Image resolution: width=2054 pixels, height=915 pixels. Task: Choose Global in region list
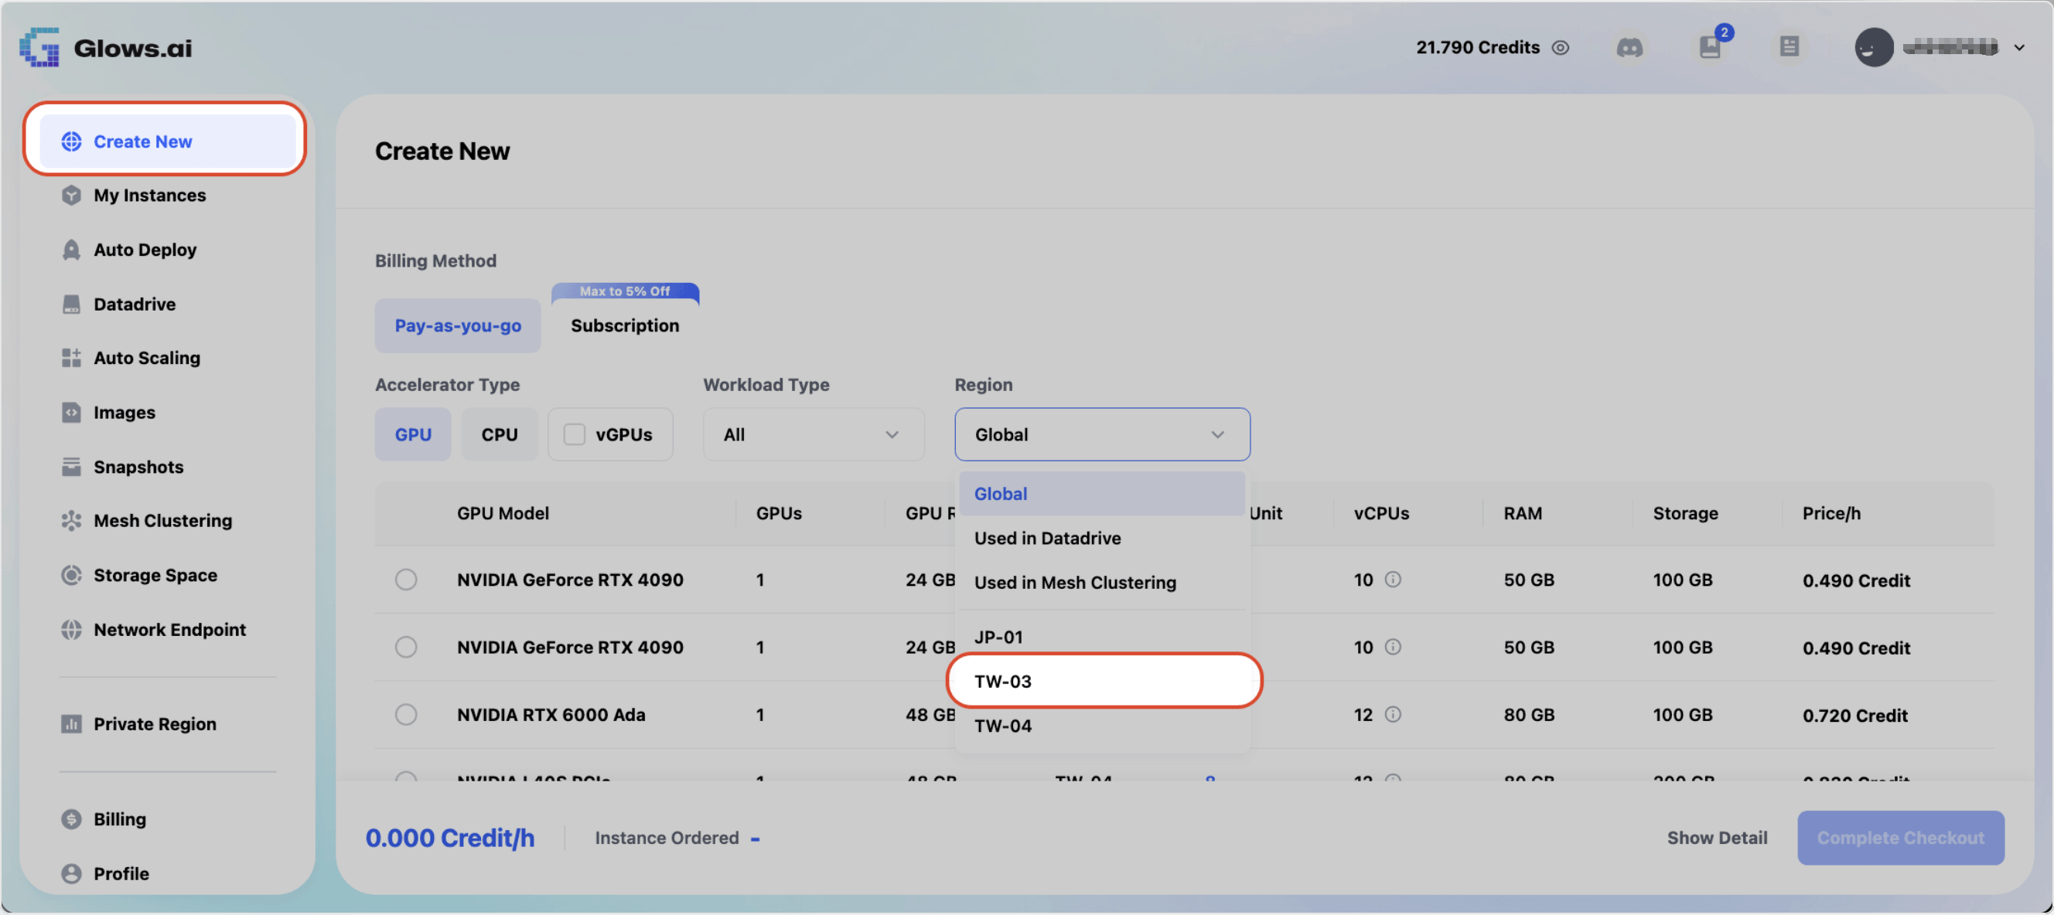pyautogui.click(x=1102, y=493)
